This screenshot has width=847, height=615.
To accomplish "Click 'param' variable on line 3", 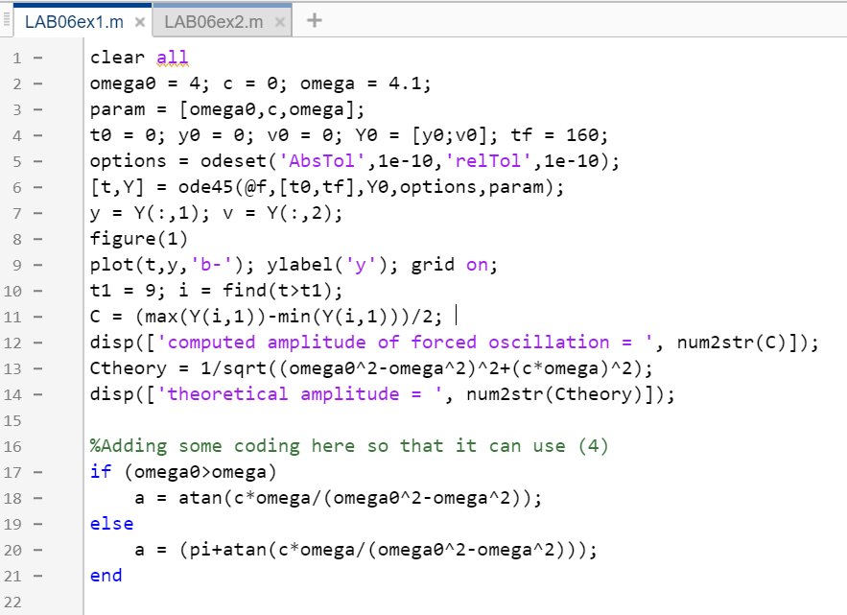I will [x=117, y=109].
